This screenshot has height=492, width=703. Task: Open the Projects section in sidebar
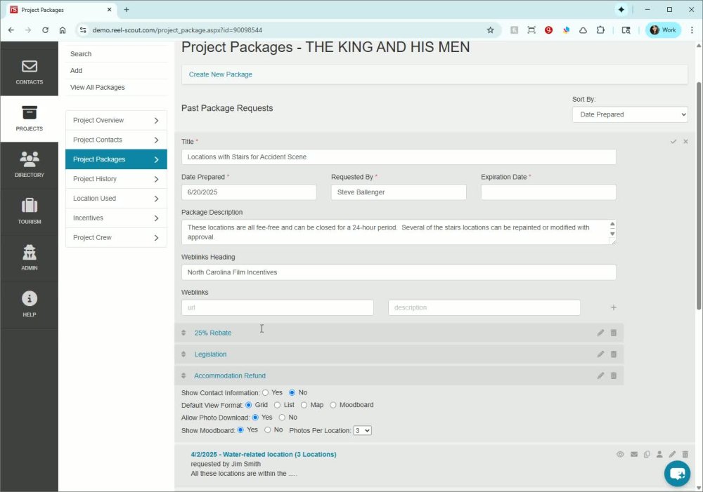29,119
